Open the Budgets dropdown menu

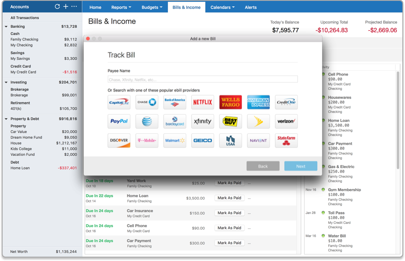pos(152,7)
